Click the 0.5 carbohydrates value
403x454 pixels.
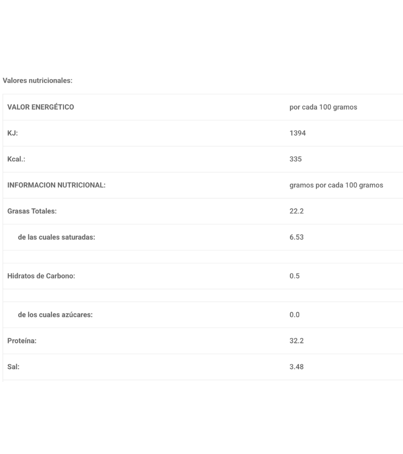click(x=295, y=276)
